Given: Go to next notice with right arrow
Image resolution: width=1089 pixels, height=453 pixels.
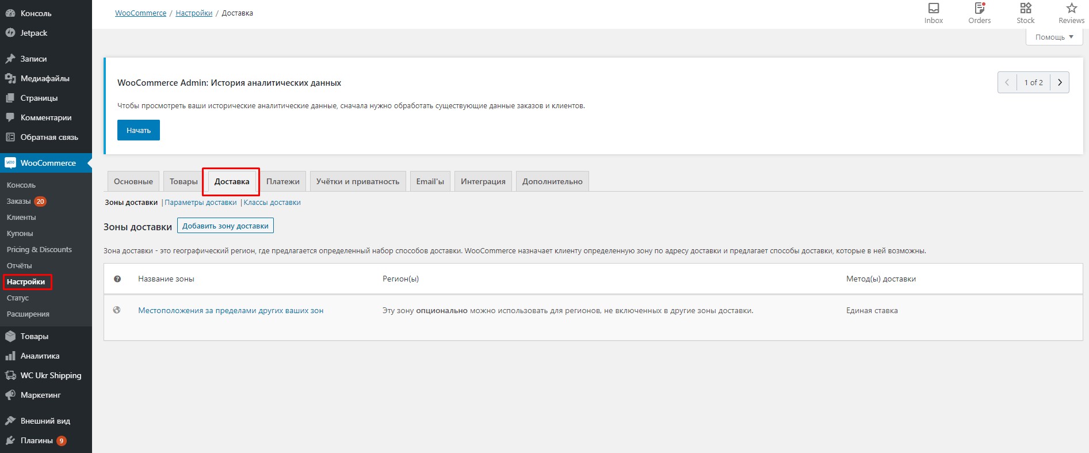Looking at the screenshot, I should pyautogui.click(x=1060, y=82).
